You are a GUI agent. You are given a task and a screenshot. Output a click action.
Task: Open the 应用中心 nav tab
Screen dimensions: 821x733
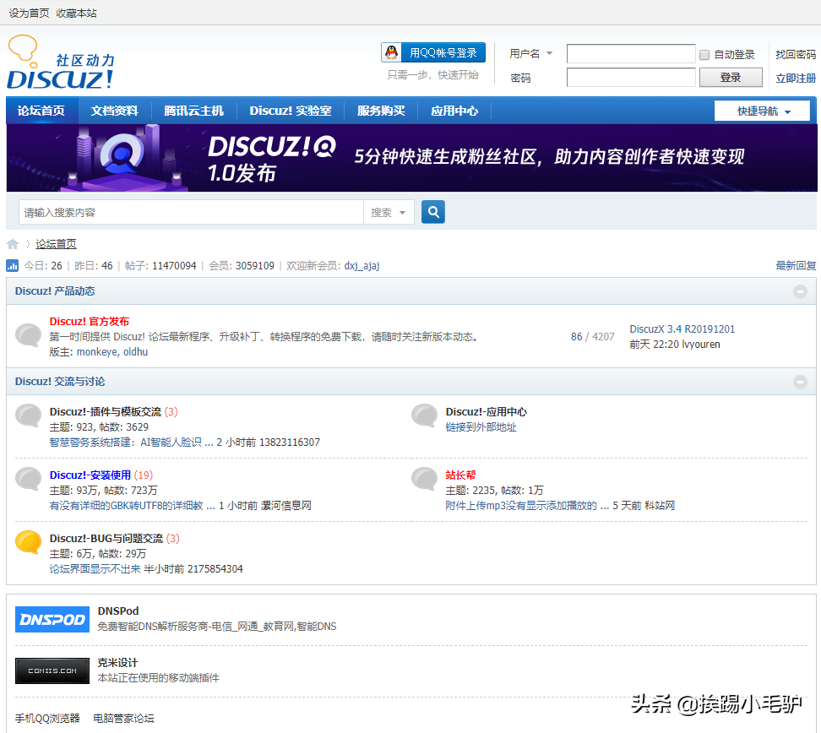coord(454,111)
